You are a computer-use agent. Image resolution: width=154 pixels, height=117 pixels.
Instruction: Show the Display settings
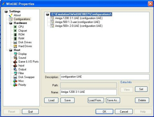pyautogui.click(x=23, y=54)
